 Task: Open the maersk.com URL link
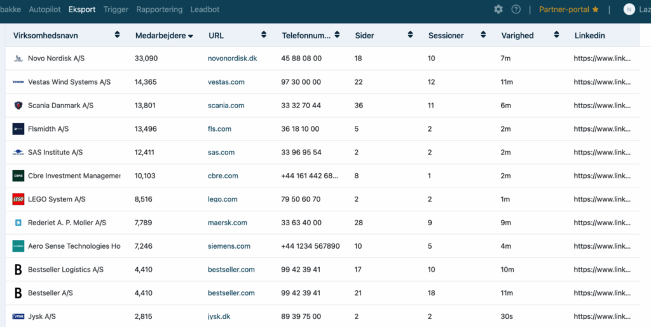point(227,223)
